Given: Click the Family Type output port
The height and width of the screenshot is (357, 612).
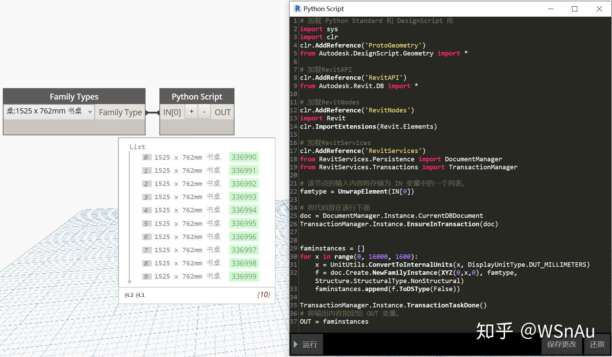Looking at the screenshot, I should tap(120, 112).
